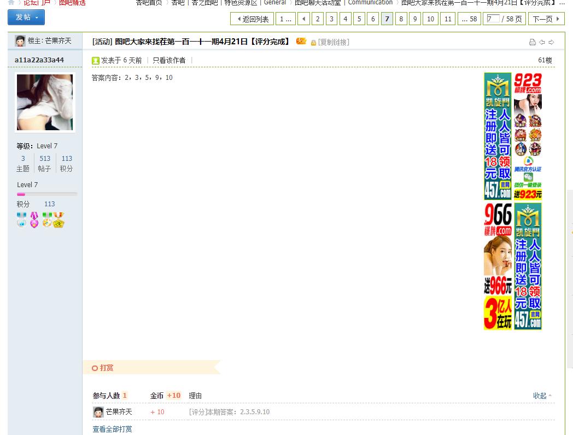The image size is (573, 435).
Task: Click the user's profile picture thumbnail
Action: (x=45, y=102)
